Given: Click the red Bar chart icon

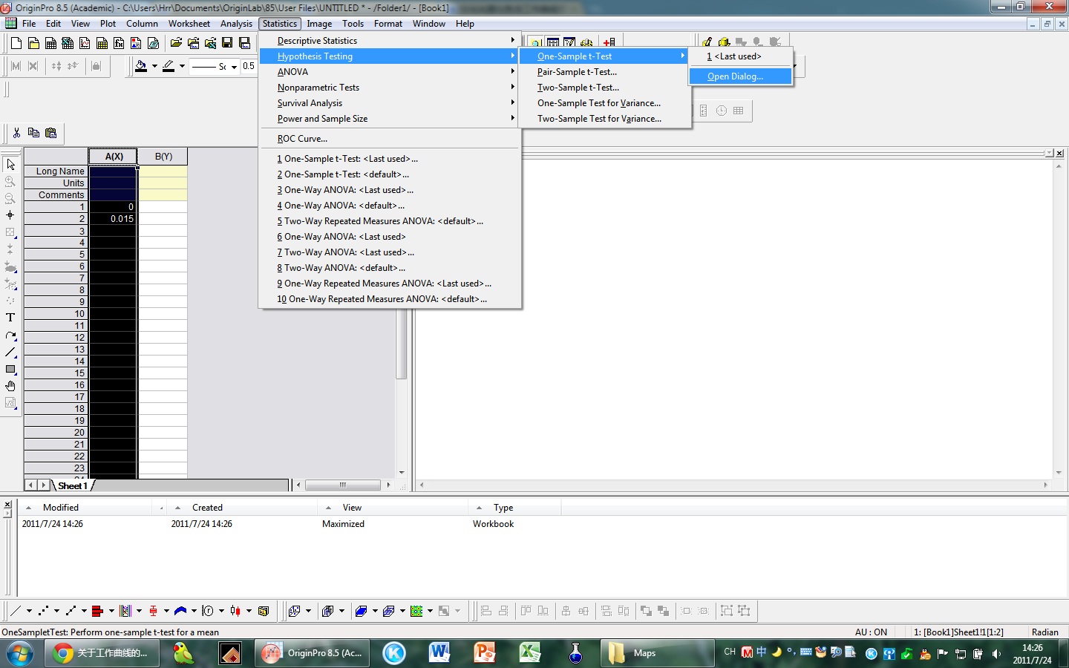Looking at the screenshot, I should [98, 611].
